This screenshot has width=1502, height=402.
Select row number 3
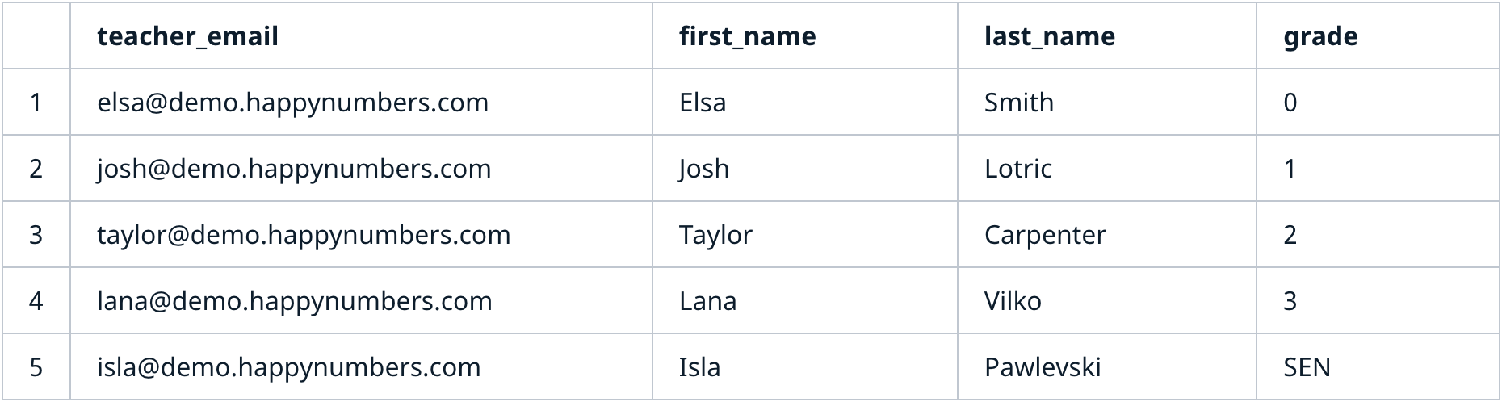point(36,235)
